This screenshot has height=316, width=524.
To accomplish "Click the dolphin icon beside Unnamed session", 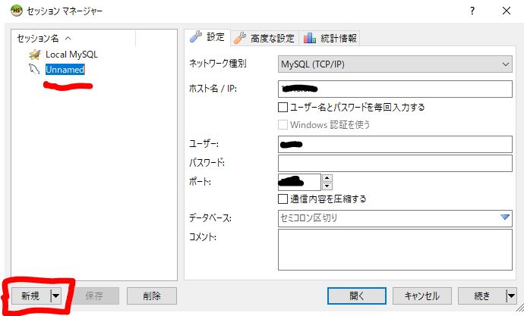I will click(34, 69).
